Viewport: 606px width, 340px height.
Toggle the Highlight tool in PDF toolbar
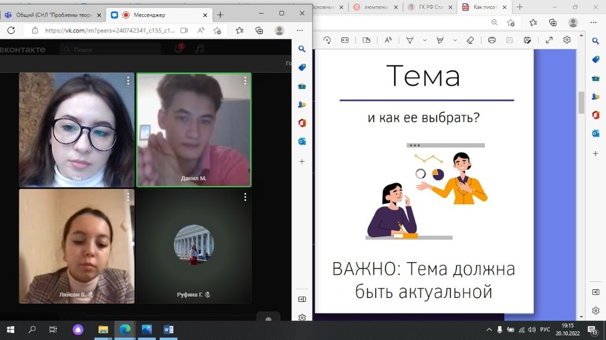440,40
